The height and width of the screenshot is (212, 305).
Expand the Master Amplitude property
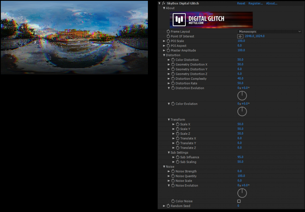(x=164, y=50)
